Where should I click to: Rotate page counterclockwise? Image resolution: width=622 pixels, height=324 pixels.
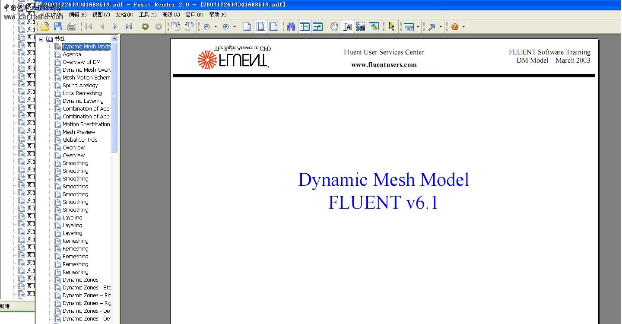tap(189, 27)
